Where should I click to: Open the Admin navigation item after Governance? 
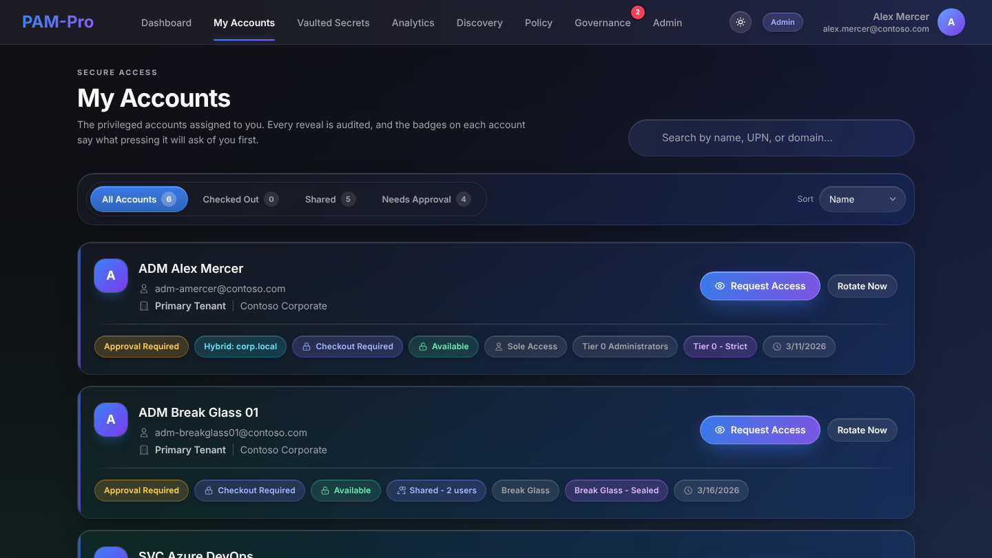668,23
